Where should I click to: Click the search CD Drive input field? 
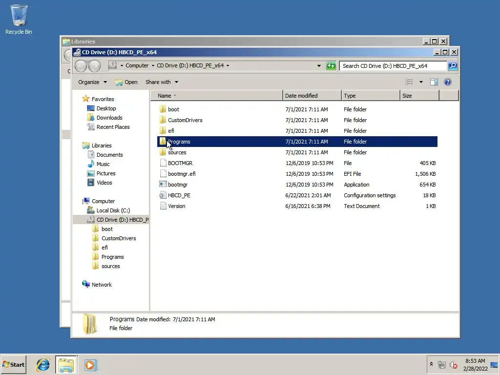pos(394,66)
